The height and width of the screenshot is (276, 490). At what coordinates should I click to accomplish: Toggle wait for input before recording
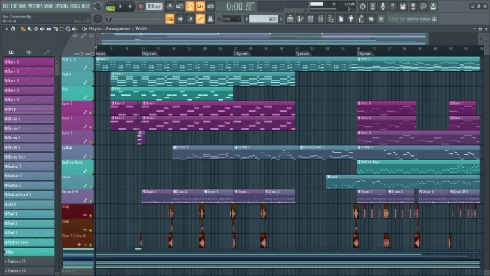tap(180, 6)
